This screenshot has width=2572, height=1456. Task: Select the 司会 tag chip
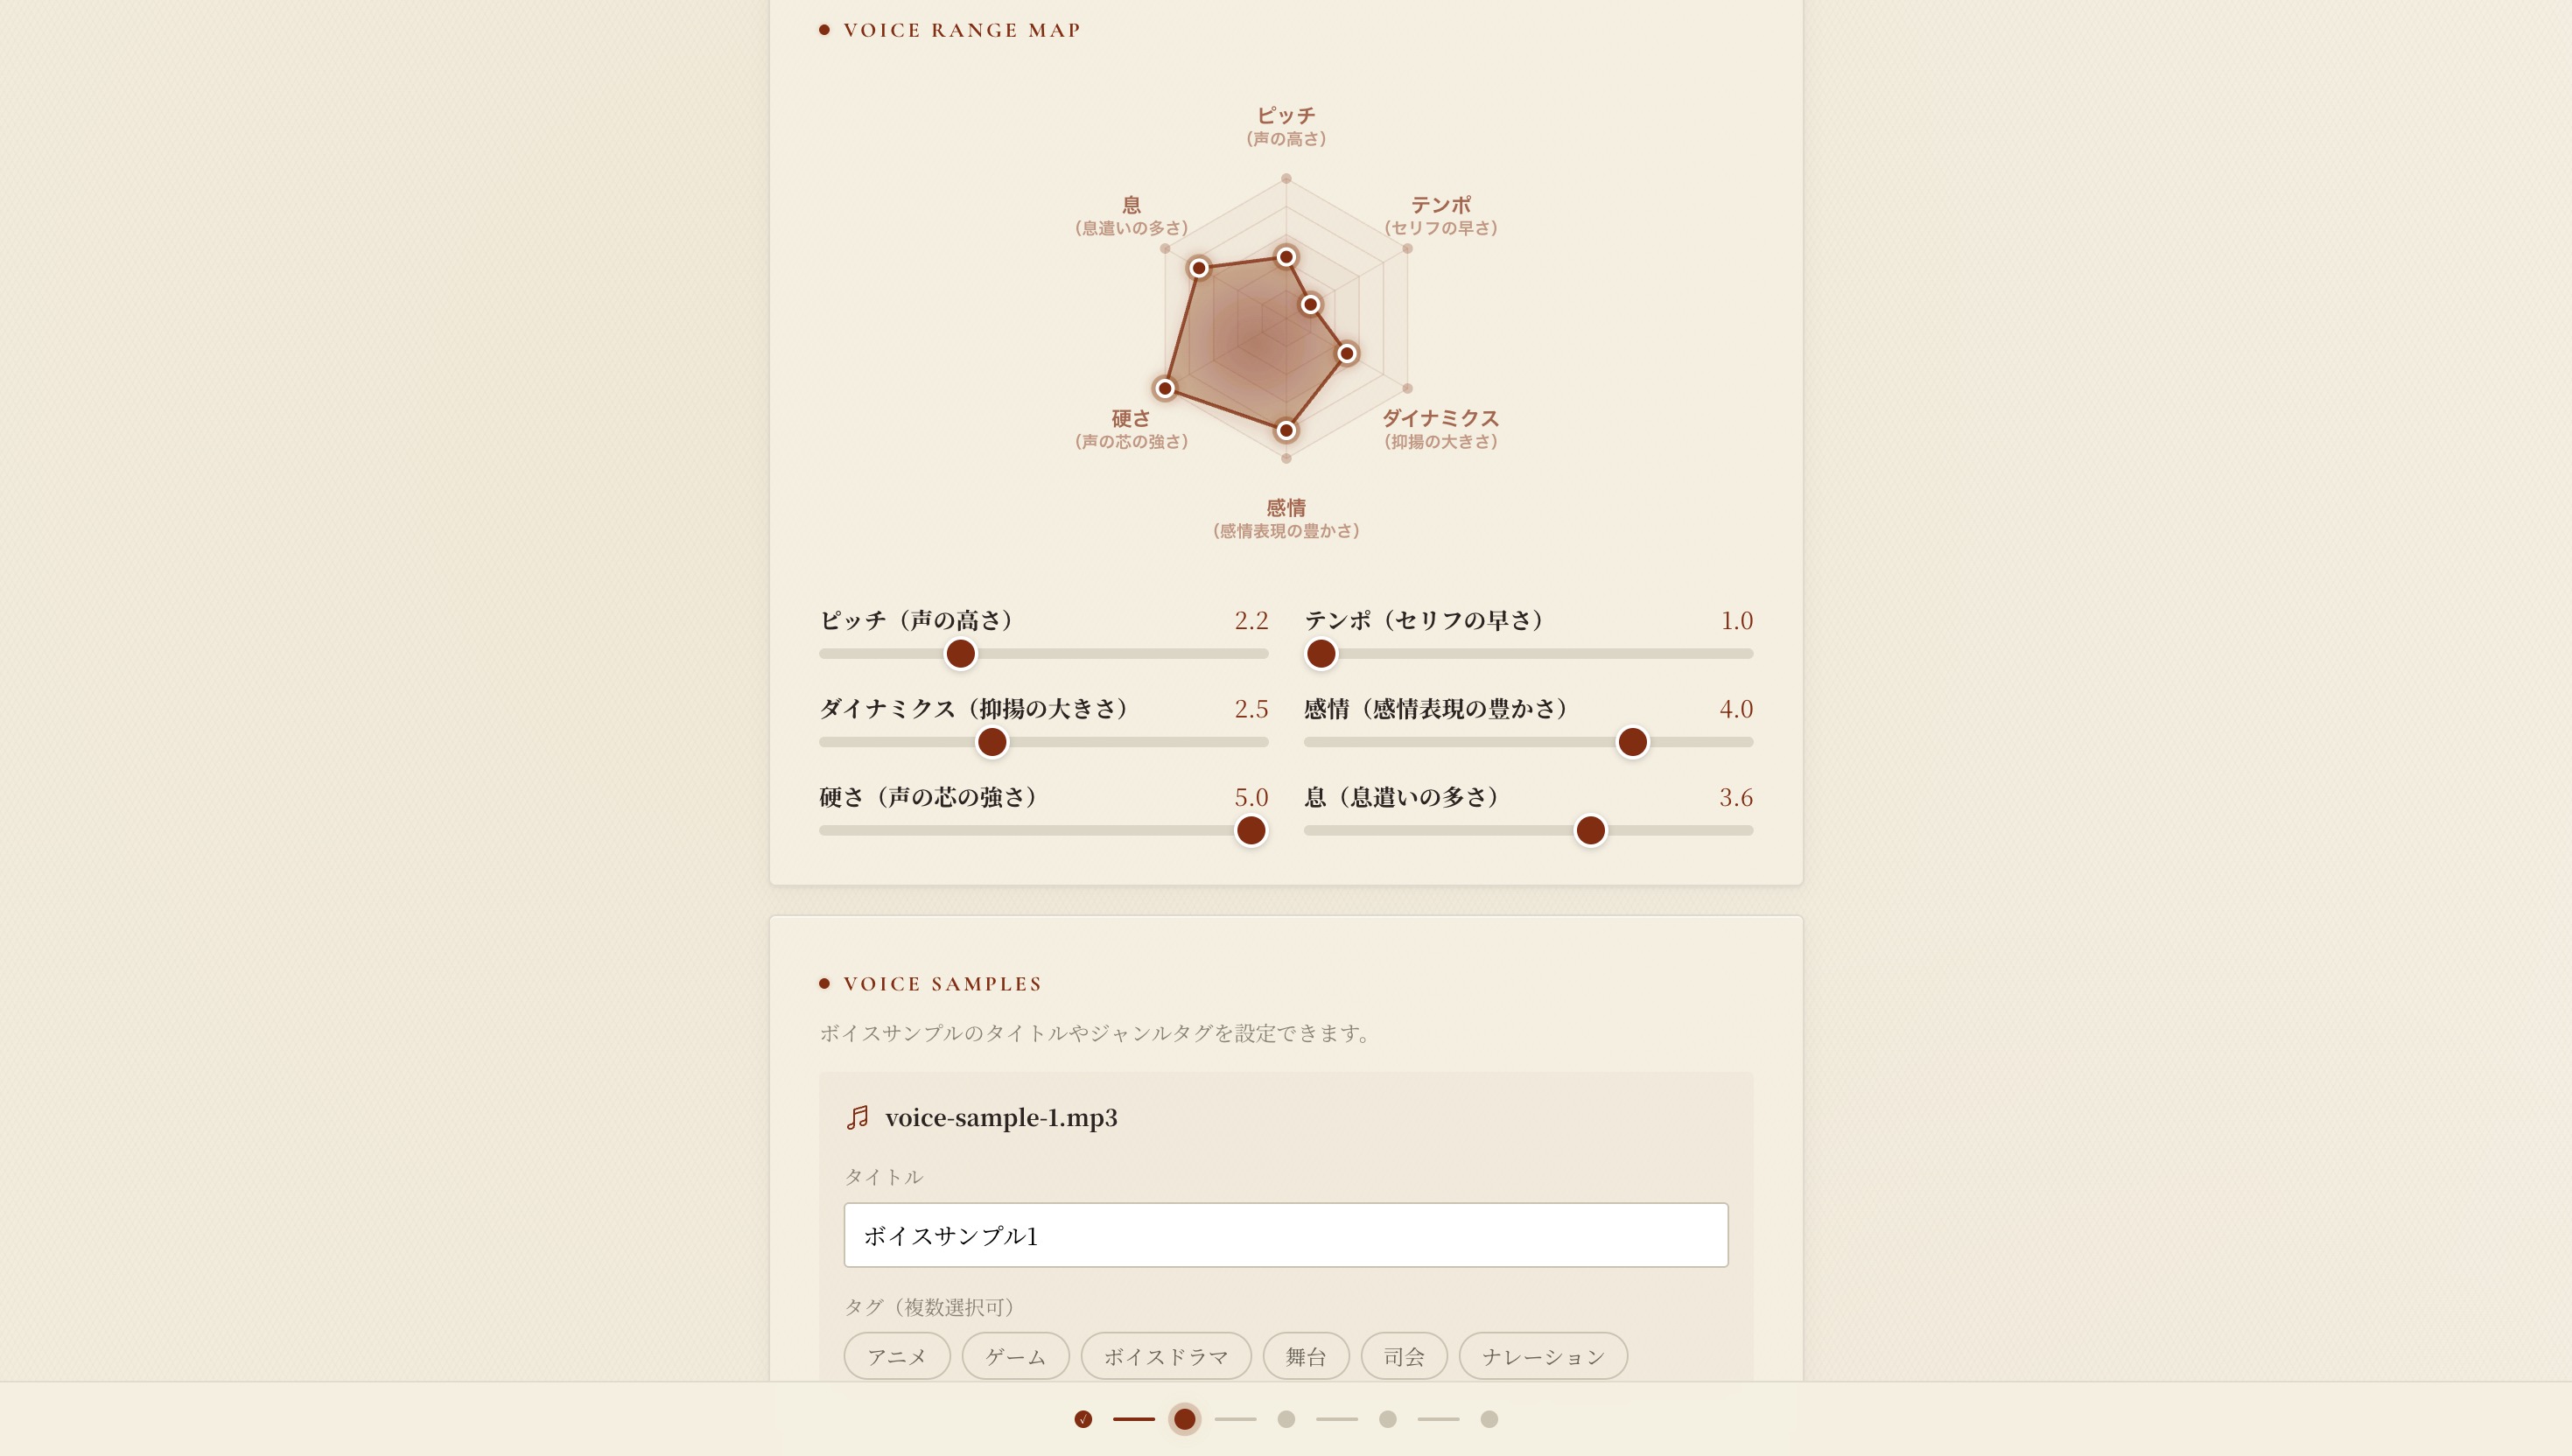coord(1404,1356)
